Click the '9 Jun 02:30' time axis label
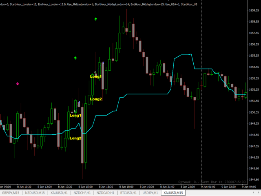This screenshot has height=196, width=261. (228, 187)
